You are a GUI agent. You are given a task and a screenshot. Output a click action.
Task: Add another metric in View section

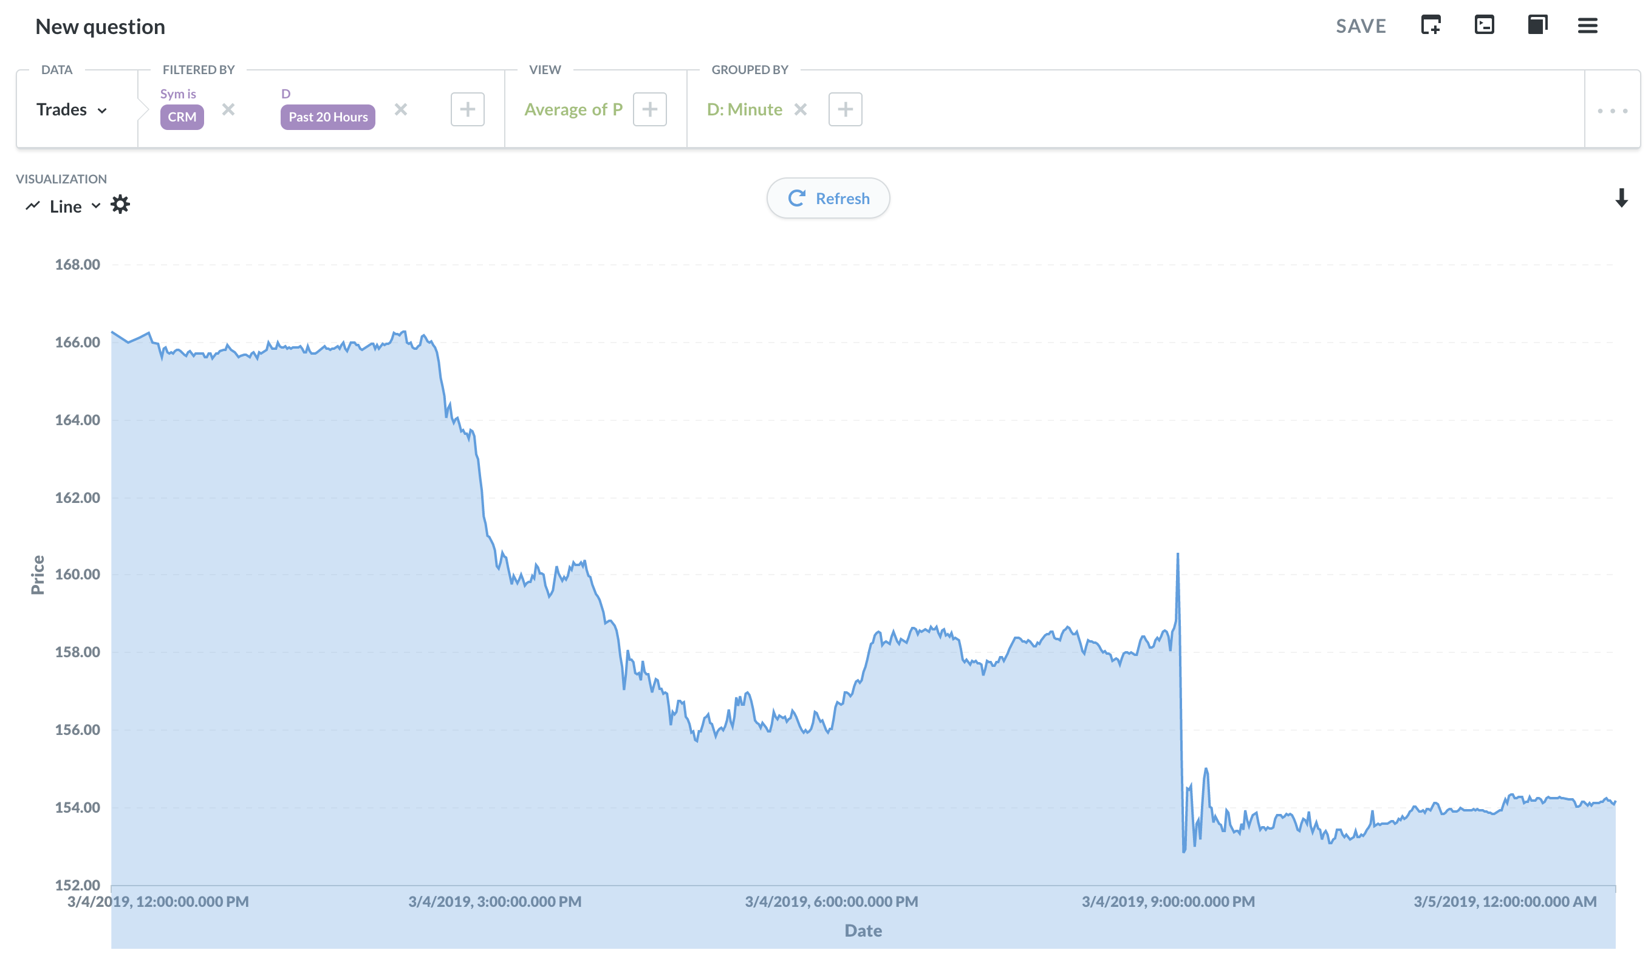coord(650,109)
